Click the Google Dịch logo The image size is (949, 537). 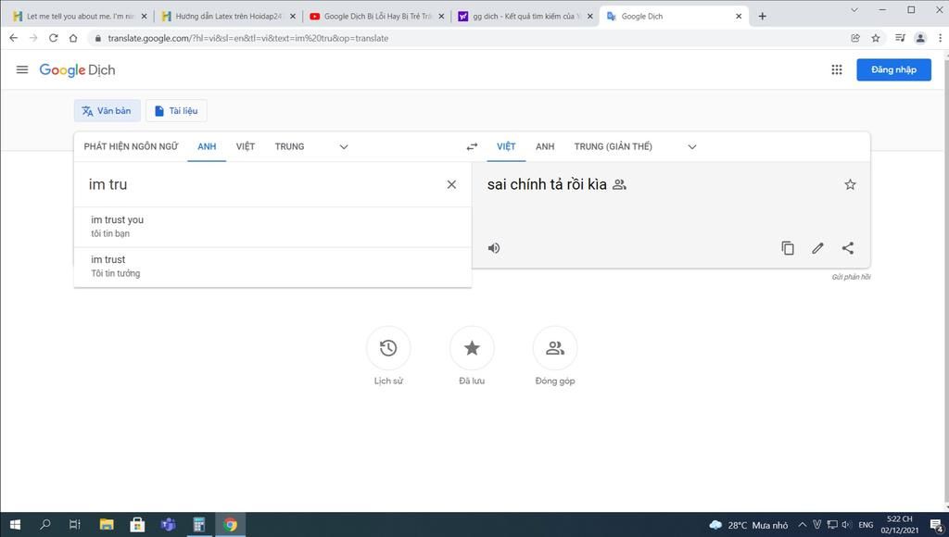[x=78, y=70]
